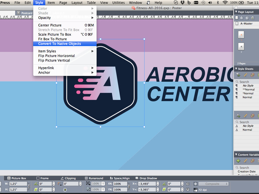Switch to the Frame tab

click(x=42, y=178)
